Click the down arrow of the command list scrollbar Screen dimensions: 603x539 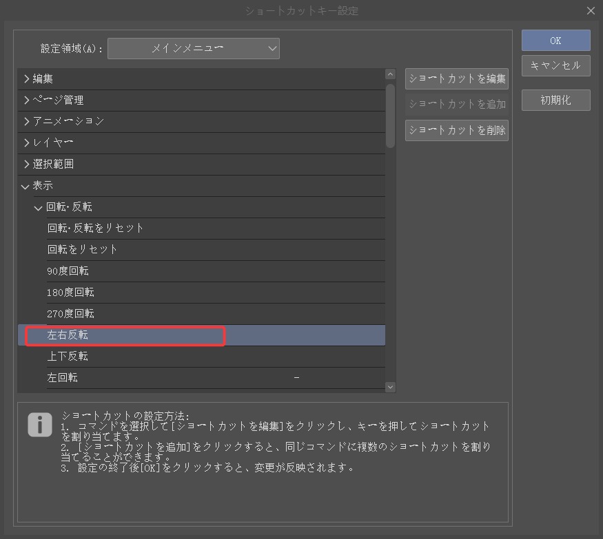390,387
